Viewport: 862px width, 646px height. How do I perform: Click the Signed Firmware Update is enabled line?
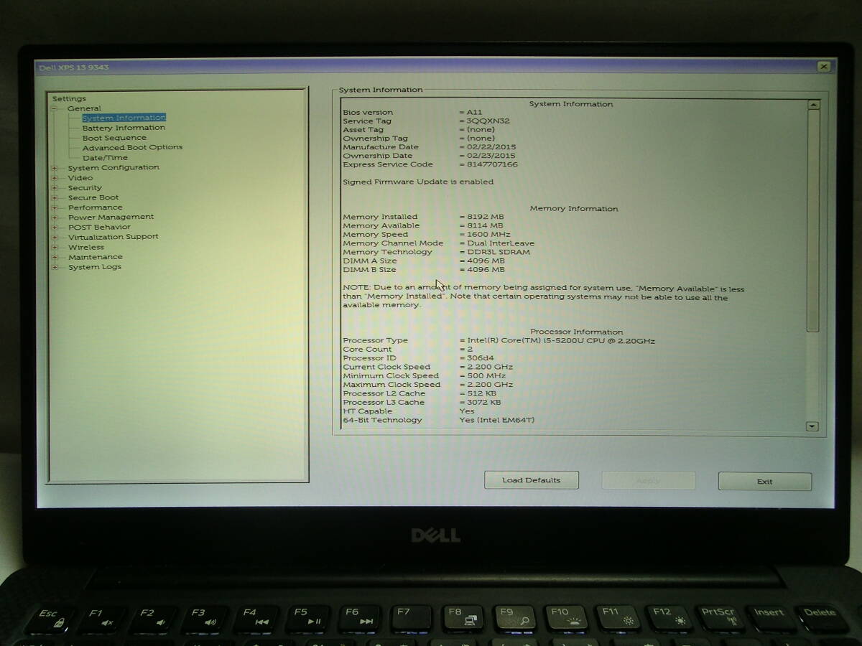tap(418, 182)
